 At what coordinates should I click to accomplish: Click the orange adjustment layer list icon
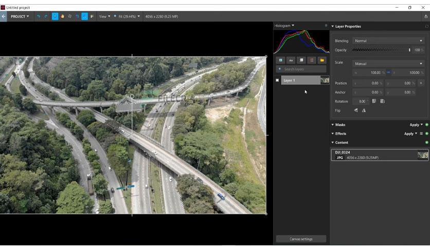click(x=312, y=60)
